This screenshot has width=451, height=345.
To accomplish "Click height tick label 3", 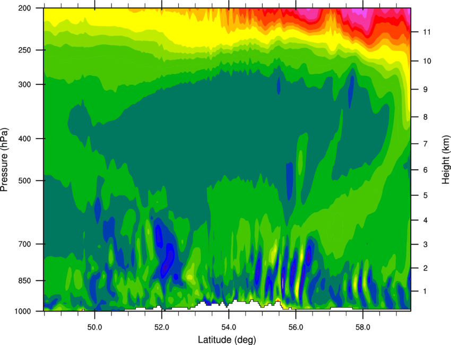I will click(426, 245).
